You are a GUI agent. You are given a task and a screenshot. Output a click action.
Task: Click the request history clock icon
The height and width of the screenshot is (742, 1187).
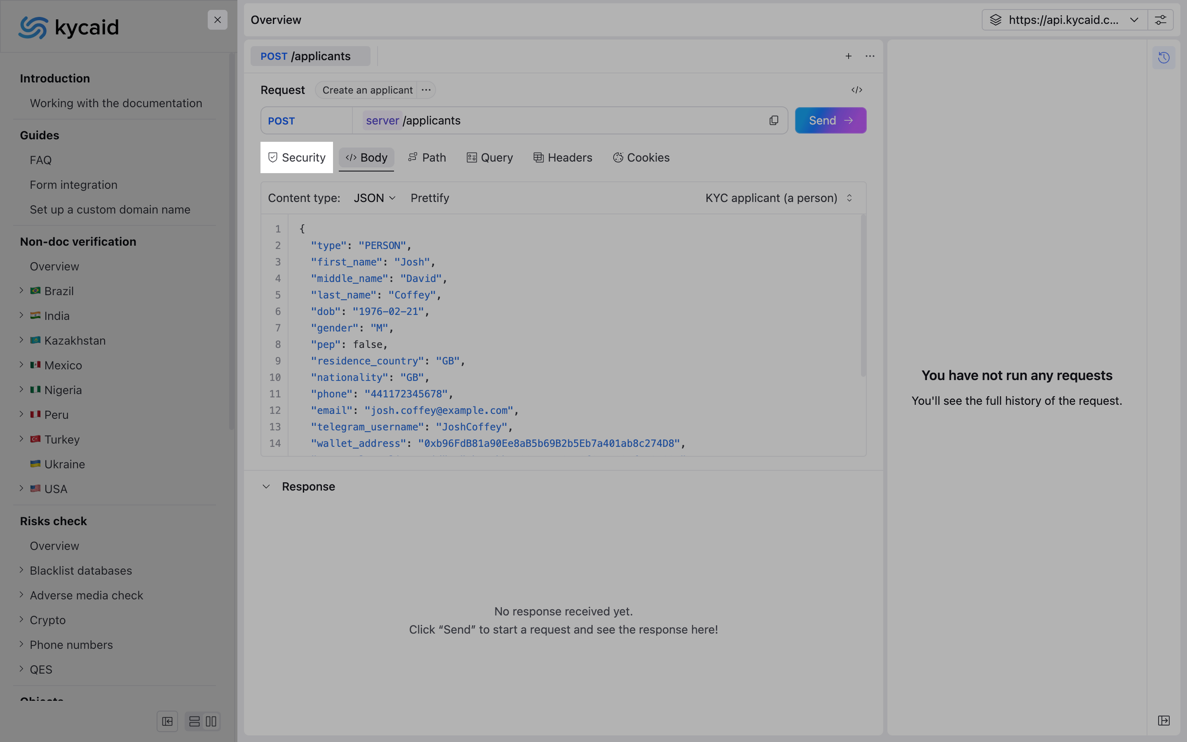(x=1164, y=58)
